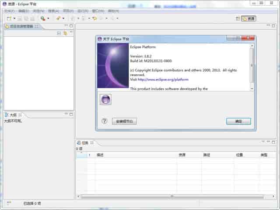Viewport: 280px width, 210px height.
Task: Sort tasks by Type column header
Action: click(x=267, y=155)
